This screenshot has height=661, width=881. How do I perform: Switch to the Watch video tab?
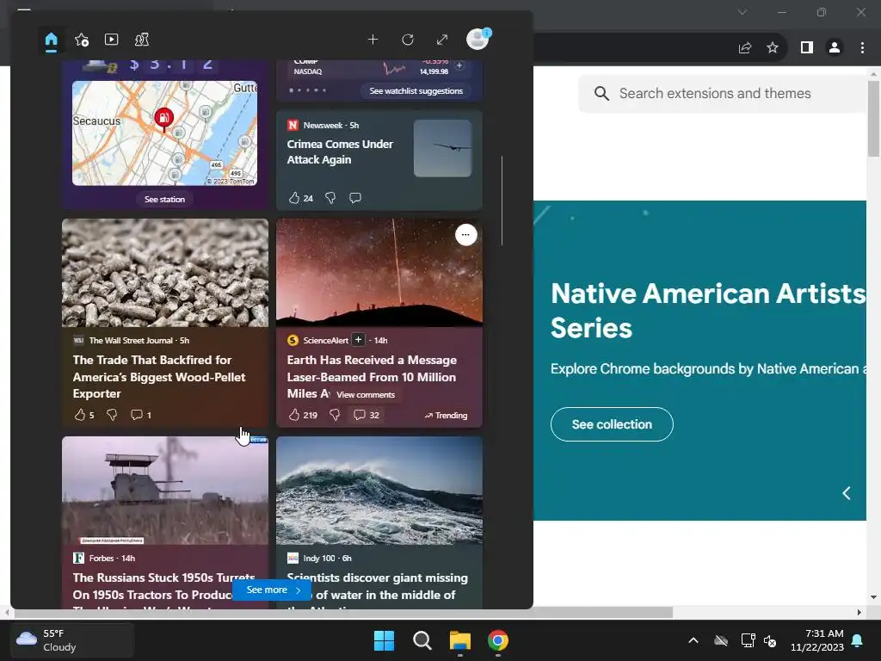click(x=111, y=40)
